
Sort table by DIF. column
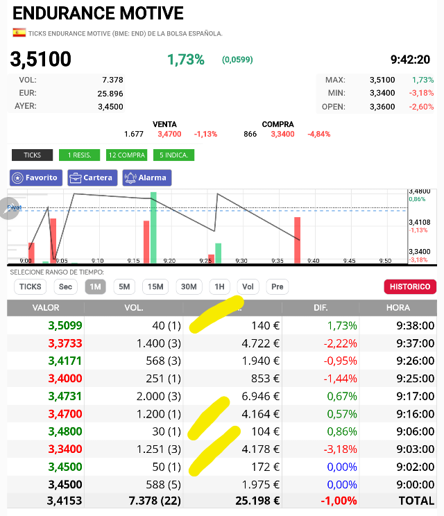321,308
